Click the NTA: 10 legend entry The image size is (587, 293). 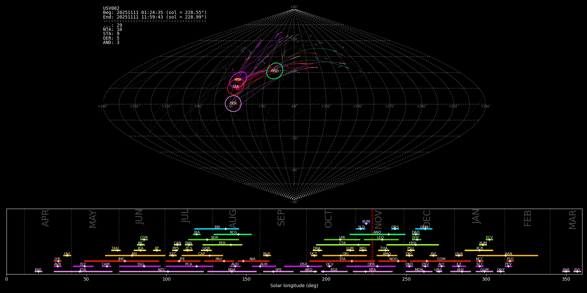(x=113, y=30)
